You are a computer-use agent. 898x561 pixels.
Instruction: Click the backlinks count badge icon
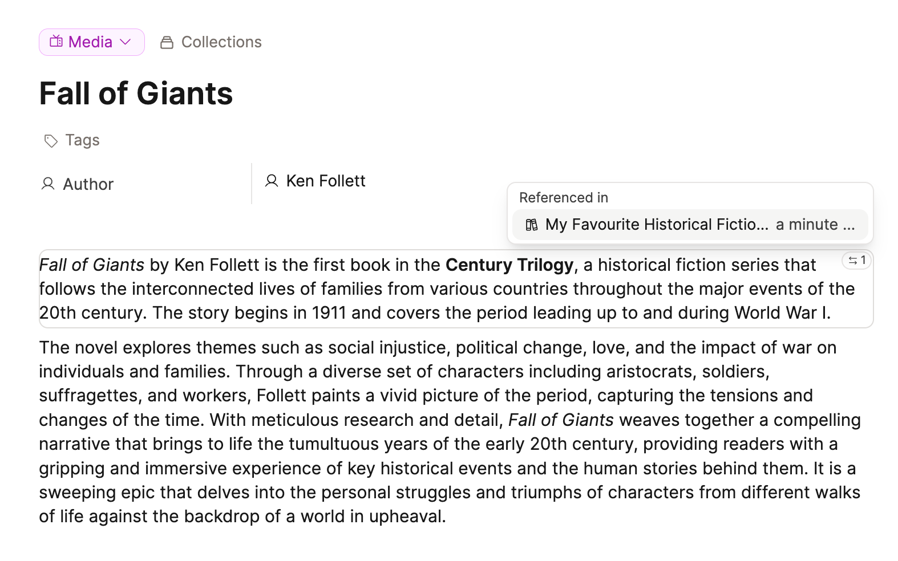pyautogui.click(x=853, y=261)
